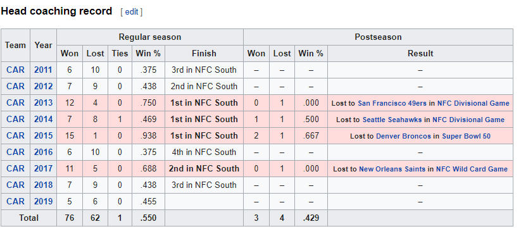Click the Head coaching record heading
This screenshot has height=236, width=521.
pyautogui.click(x=56, y=11)
